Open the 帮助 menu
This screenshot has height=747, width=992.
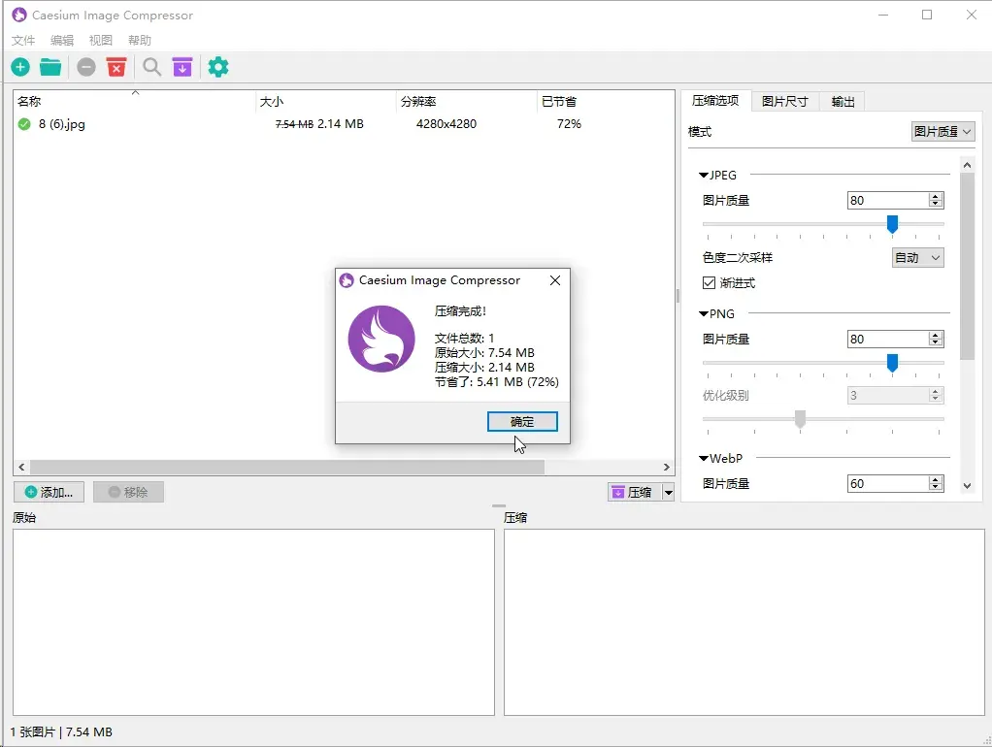138,40
